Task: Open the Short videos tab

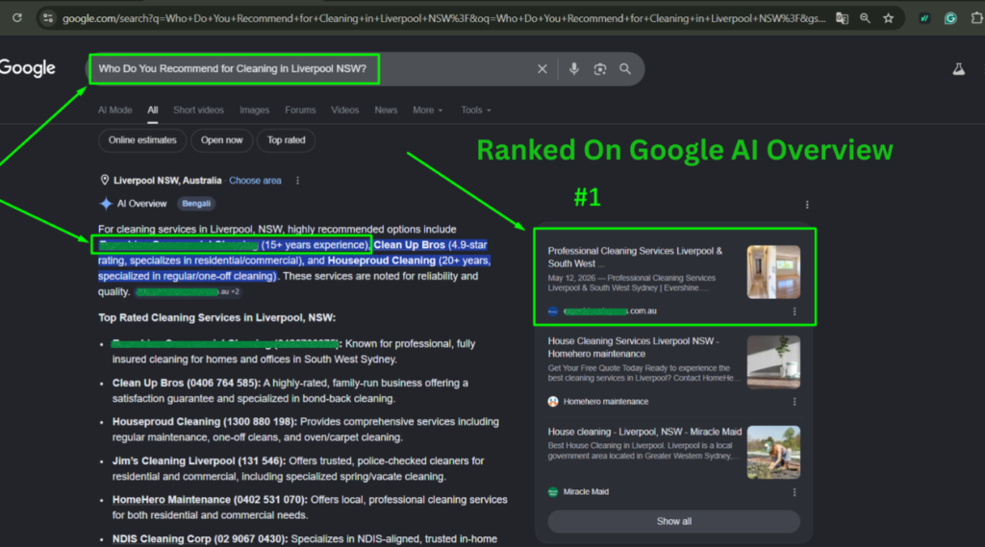Action: tap(198, 110)
